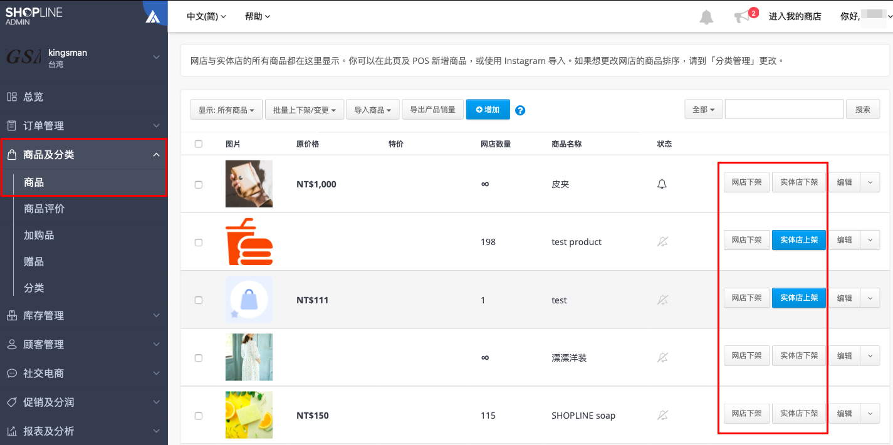Click the burger and drink product thumbnail
893x445 pixels.
(x=249, y=241)
